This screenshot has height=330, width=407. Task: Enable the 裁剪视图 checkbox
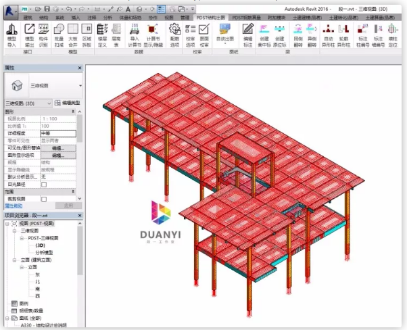45,199
